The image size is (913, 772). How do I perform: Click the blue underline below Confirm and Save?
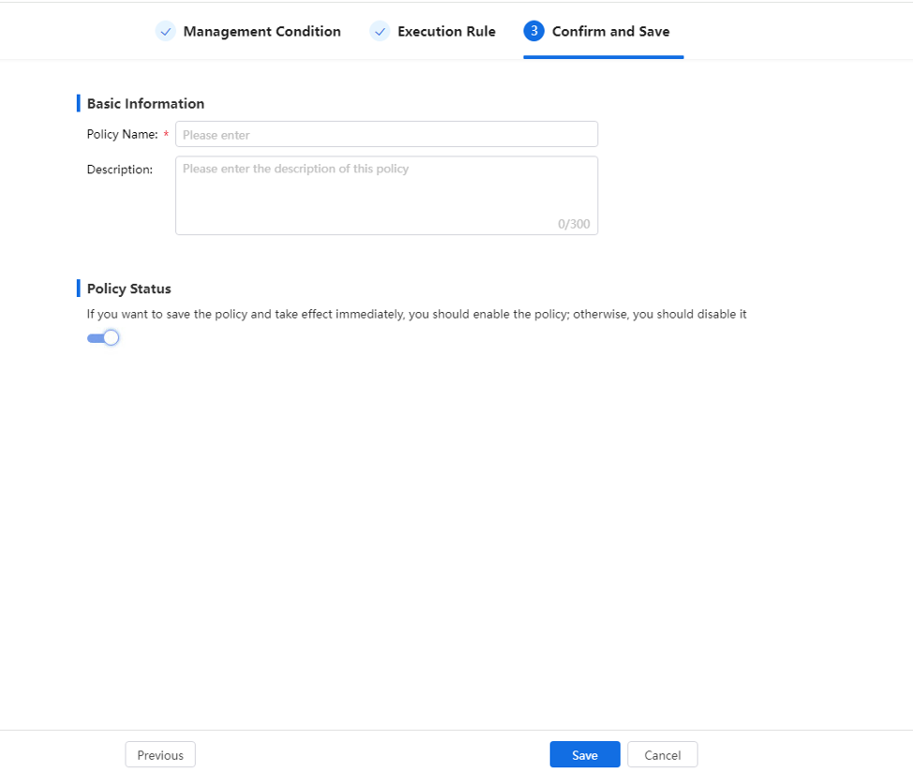coord(604,57)
